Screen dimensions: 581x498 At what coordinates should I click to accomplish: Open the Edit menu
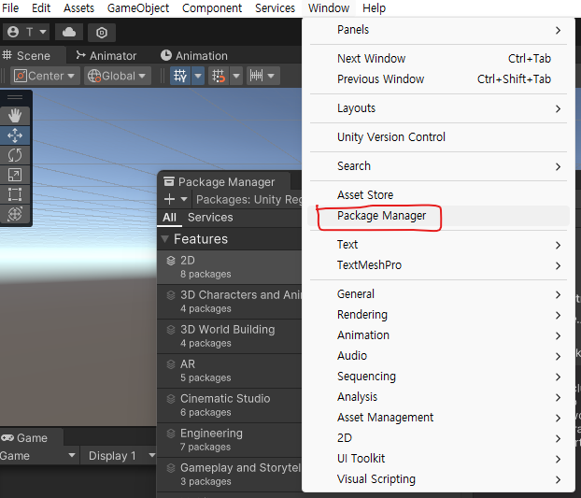tap(41, 8)
